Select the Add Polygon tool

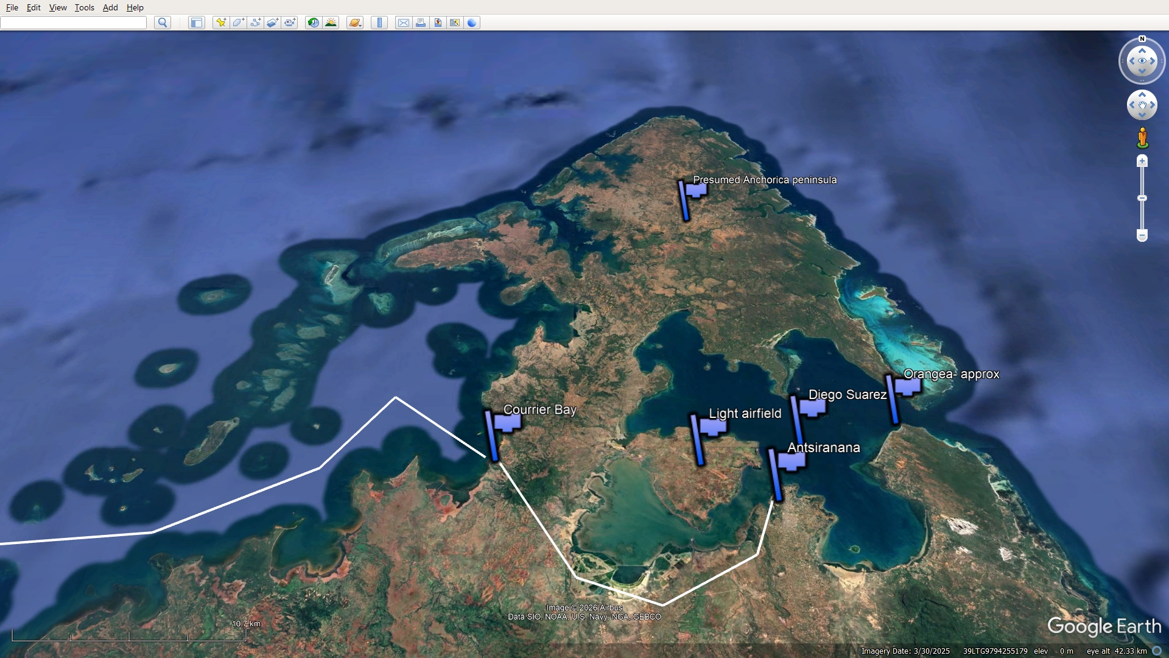pyautogui.click(x=238, y=23)
